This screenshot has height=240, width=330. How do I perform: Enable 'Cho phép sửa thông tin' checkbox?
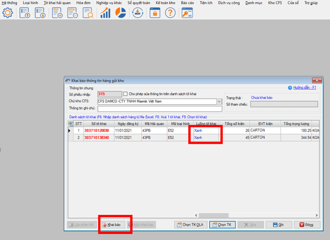point(125,94)
